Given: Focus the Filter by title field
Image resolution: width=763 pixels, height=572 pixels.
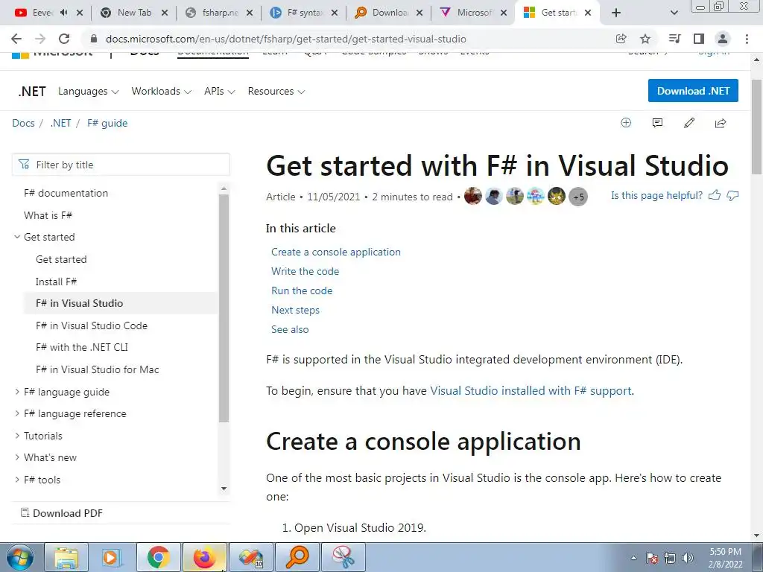Looking at the screenshot, I should click(121, 165).
